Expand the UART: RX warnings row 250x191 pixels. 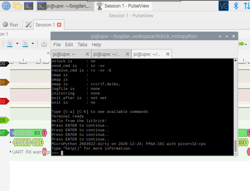(11, 152)
